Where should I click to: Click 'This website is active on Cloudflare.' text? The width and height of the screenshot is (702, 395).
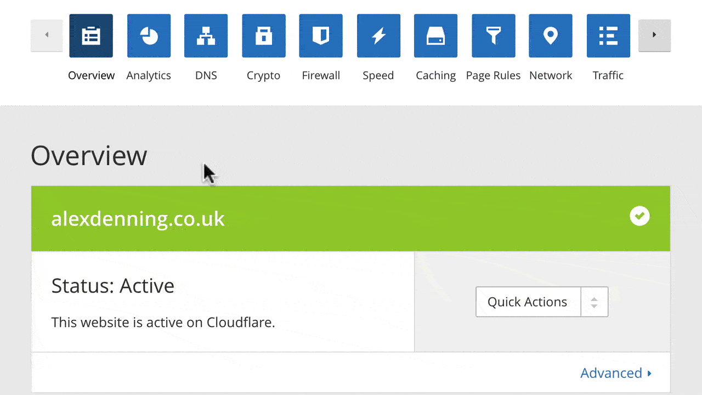coord(163,322)
